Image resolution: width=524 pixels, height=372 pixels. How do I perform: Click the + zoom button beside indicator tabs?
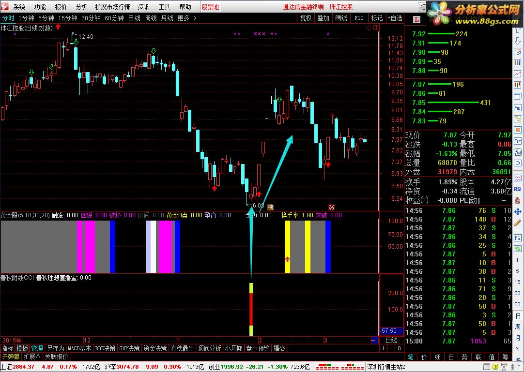(x=383, y=348)
